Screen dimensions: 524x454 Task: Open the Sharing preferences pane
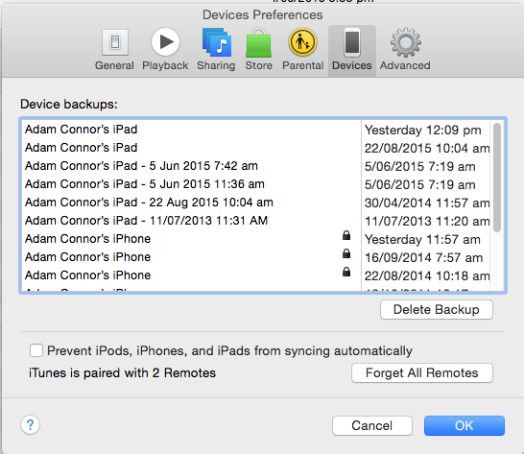pyautogui.click(x=216, y=50)
